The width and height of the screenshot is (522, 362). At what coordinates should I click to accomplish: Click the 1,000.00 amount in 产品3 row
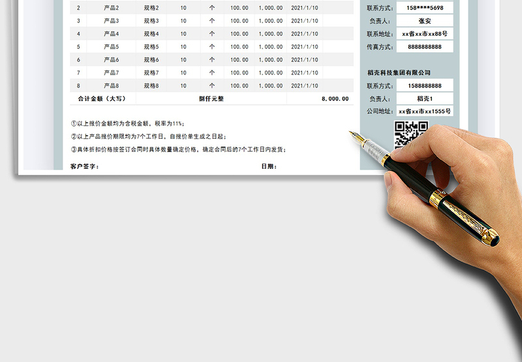271,21
